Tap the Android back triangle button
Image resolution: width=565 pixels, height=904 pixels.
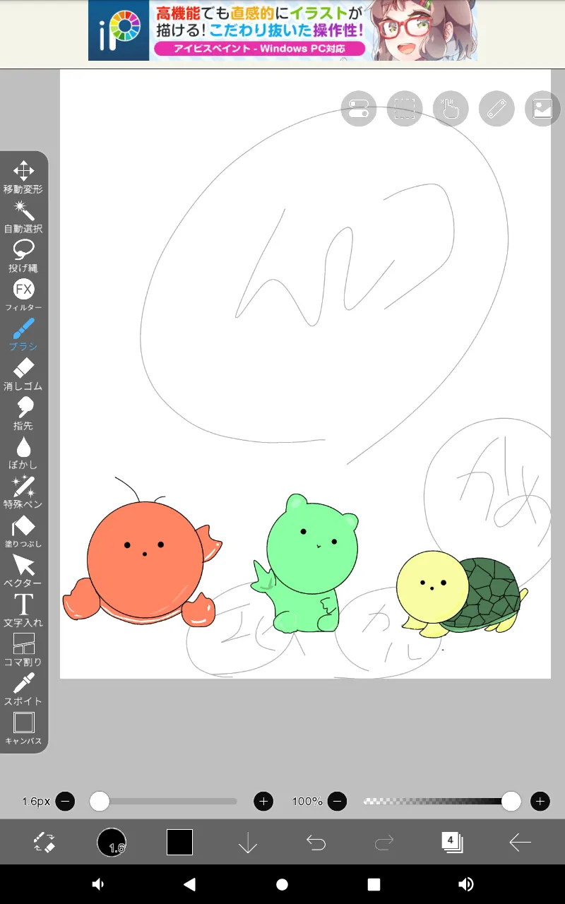point(189,884)
